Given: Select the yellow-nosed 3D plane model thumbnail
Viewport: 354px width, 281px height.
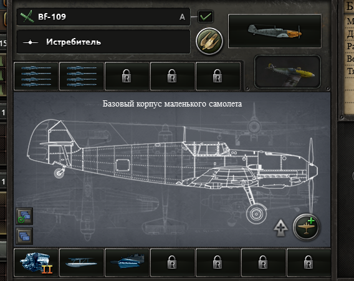Looking at the screenshot, I should tap(287, 72).
